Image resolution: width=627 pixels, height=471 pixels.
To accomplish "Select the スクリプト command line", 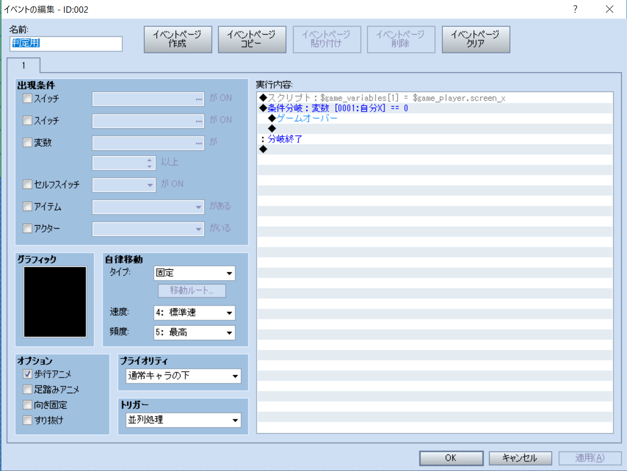I will [x=435, y=98].
